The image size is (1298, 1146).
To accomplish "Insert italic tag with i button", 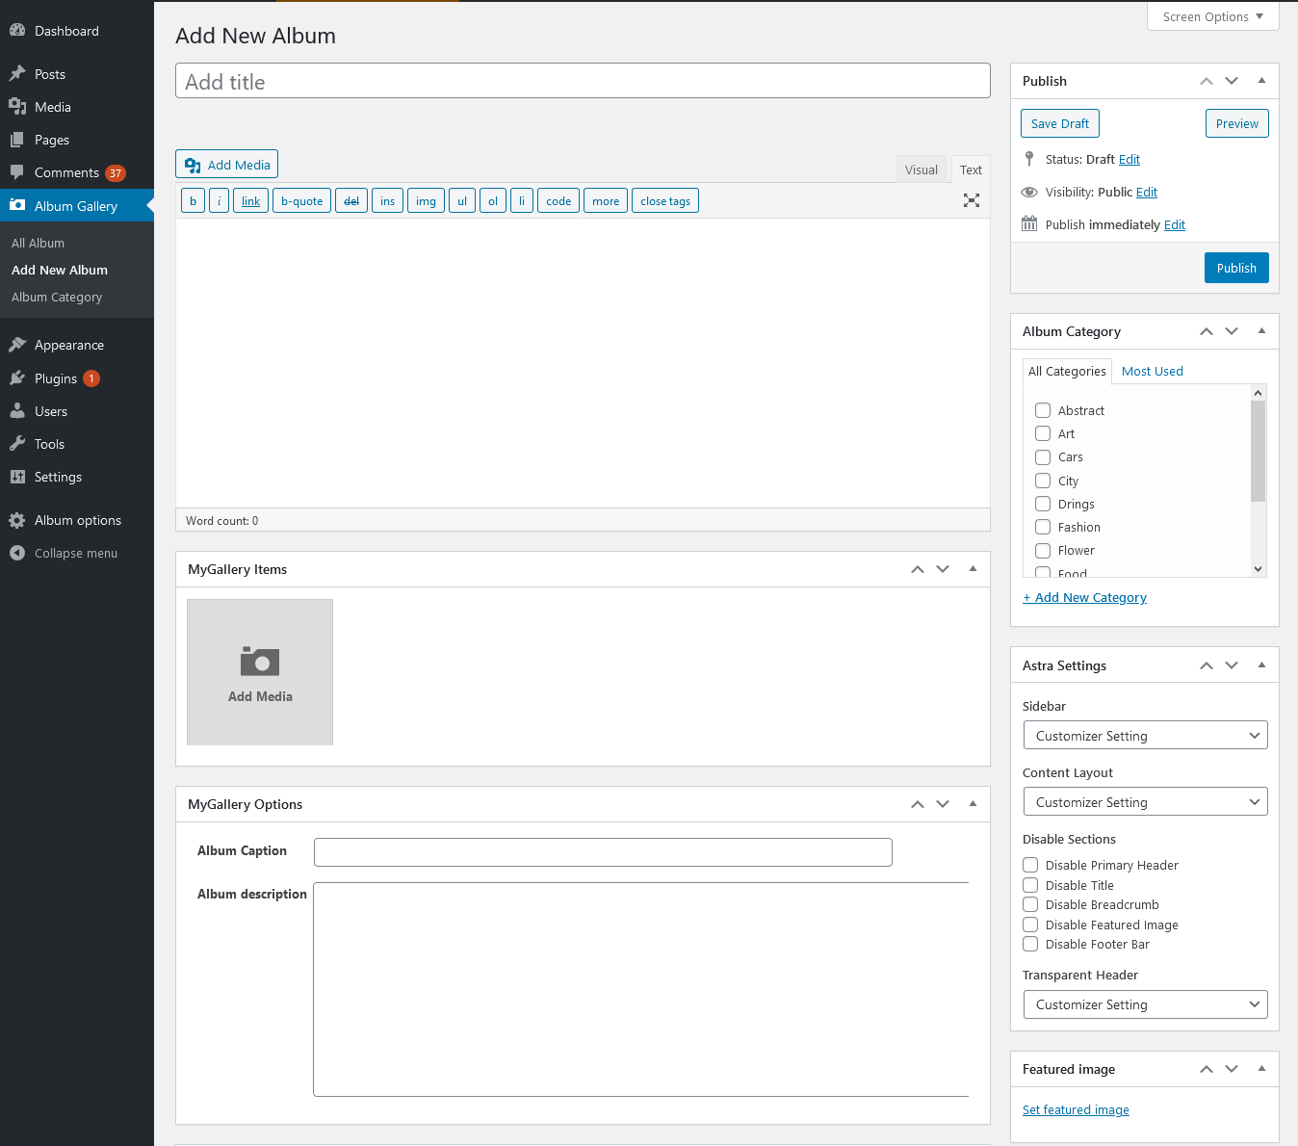I will (219, 200).
